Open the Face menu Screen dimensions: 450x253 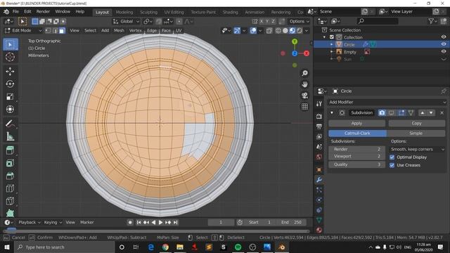point(166,30)
